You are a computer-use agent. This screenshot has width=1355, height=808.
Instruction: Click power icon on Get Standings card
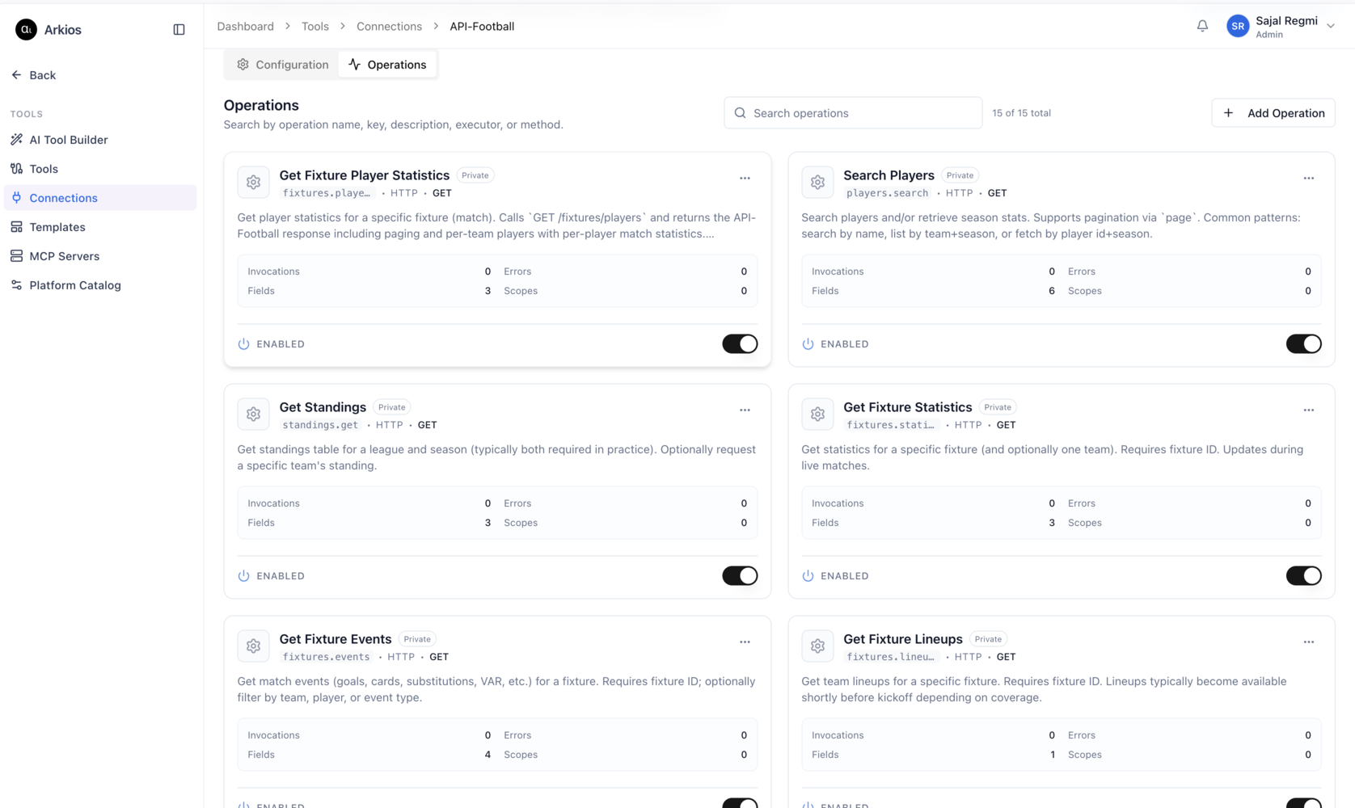pyautogui.click(x=243, y=576)
